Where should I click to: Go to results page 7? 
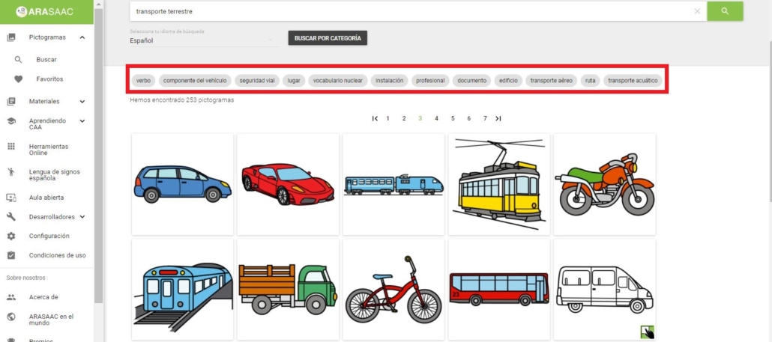tap(485, 118)
